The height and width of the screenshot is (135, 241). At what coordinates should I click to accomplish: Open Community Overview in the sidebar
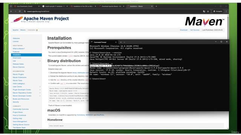point(21,109)
